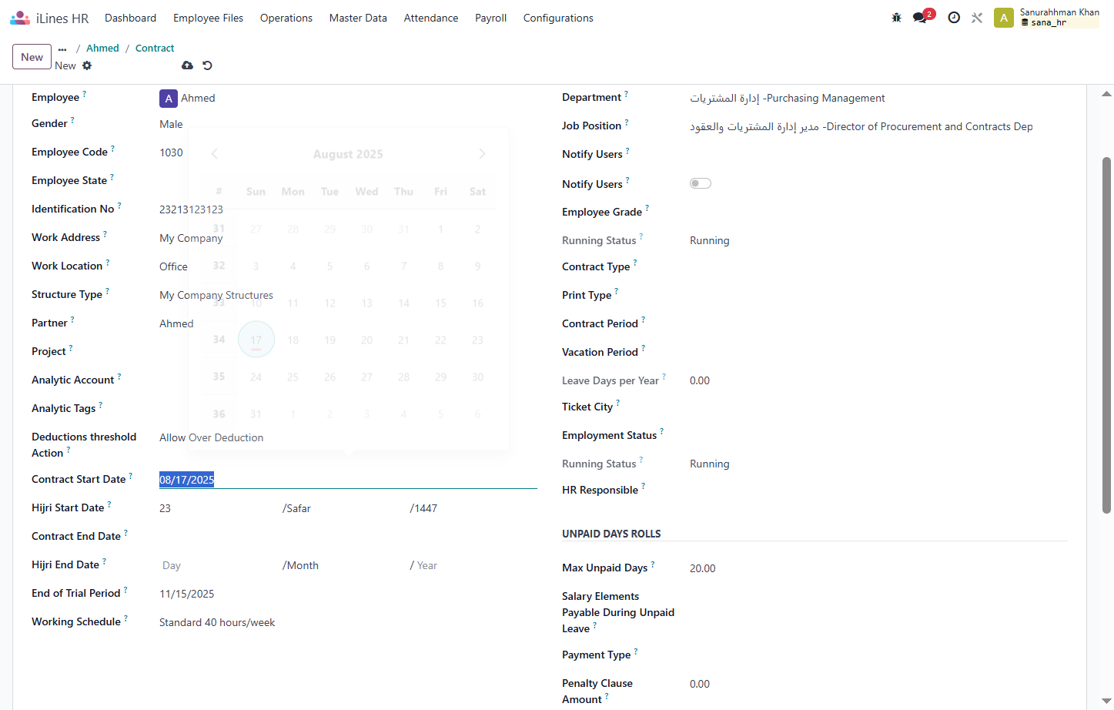Viewport: 1114px width, 710px height.
Task: Expand the breadcrumb ellipsis icon
Action: click(62, 49)
